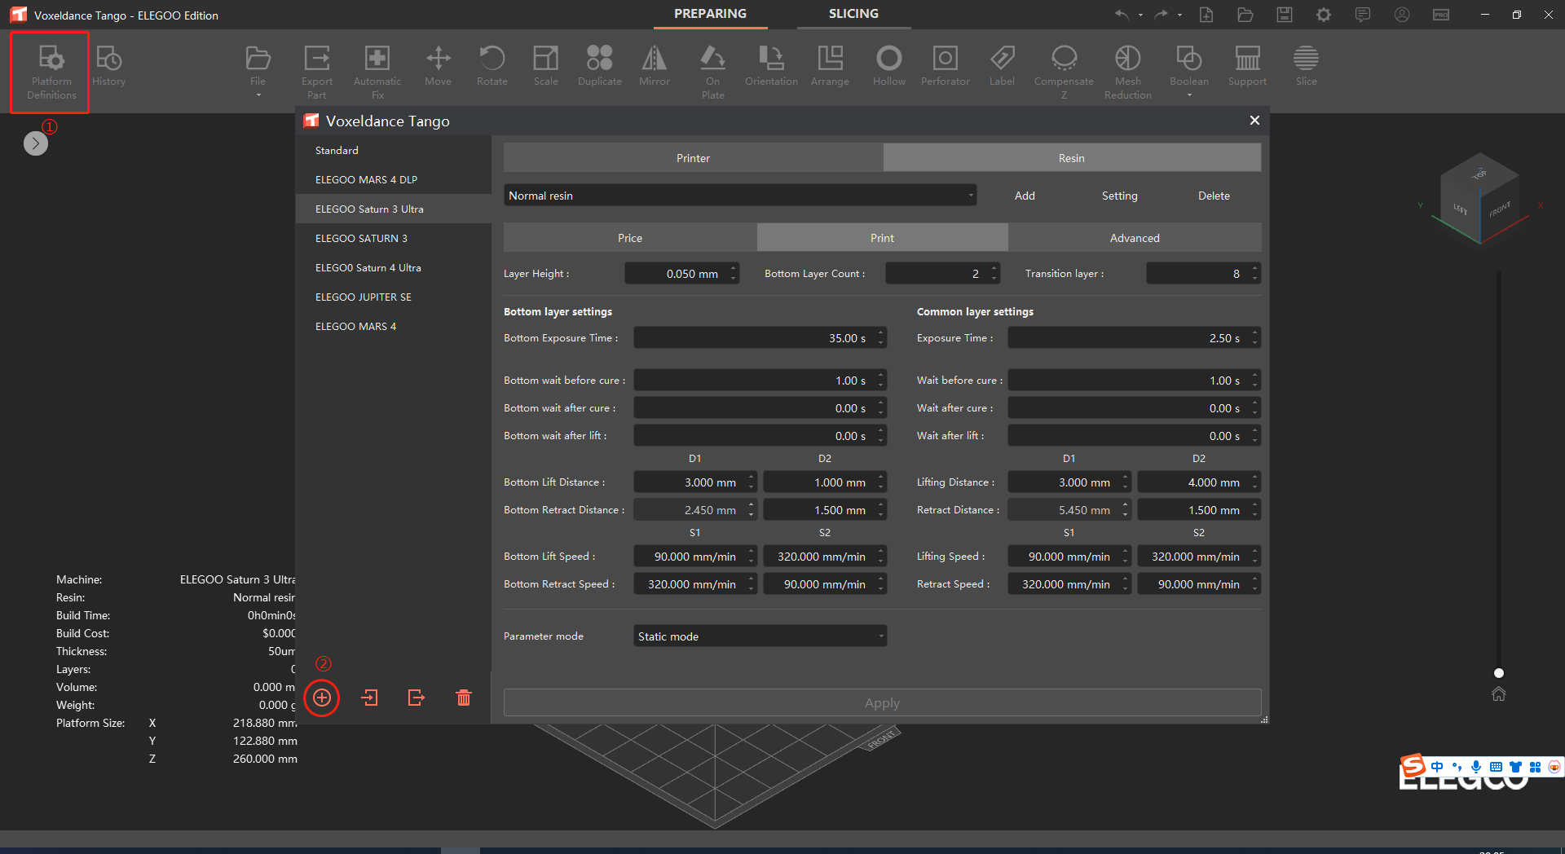
Task: Click the add printer plus icon
Action: pyautogui.click(x=322, y=698)
